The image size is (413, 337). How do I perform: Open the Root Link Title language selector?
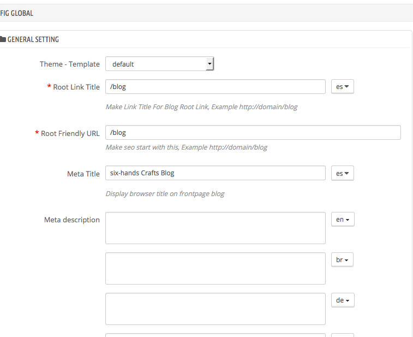(x=343, y=87)
